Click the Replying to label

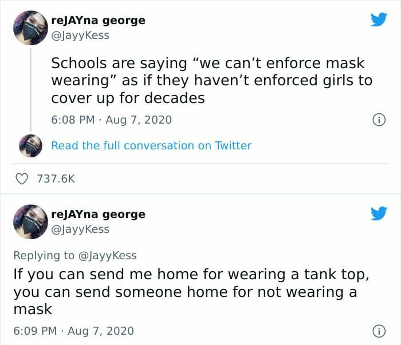44,255
